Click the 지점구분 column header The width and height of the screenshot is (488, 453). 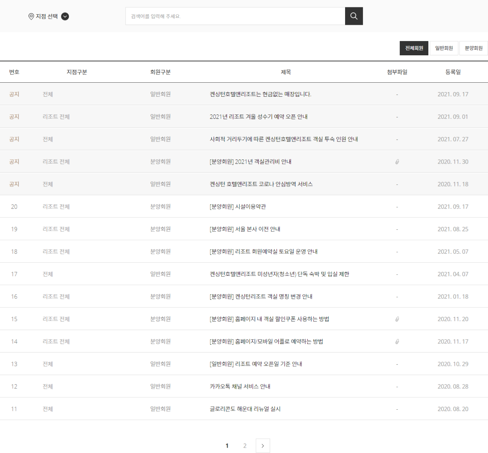pos(77,72)
